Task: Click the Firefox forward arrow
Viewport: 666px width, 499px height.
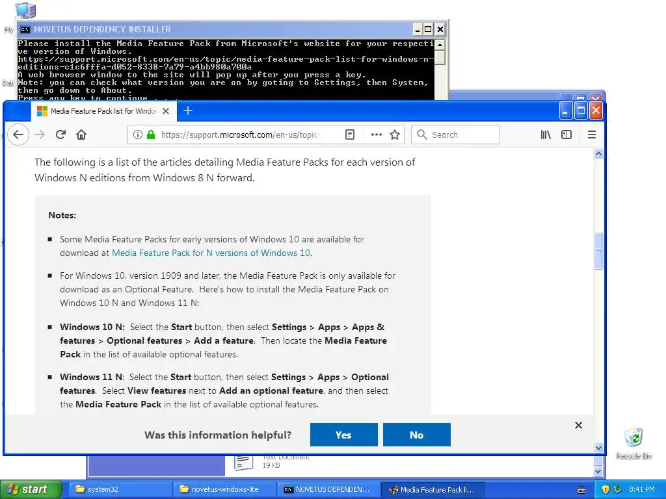Action: click(x=40, y=135)
